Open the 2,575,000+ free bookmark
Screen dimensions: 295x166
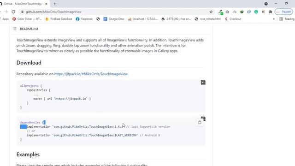tap(176, 19)
